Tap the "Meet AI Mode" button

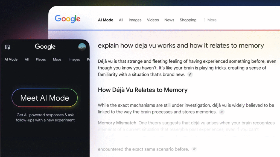click(x=45, y=98)
